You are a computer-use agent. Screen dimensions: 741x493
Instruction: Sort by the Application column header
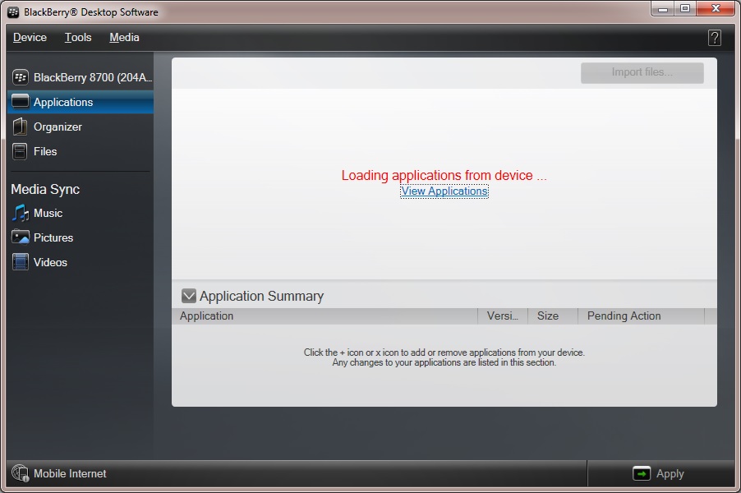coord(324,316)
